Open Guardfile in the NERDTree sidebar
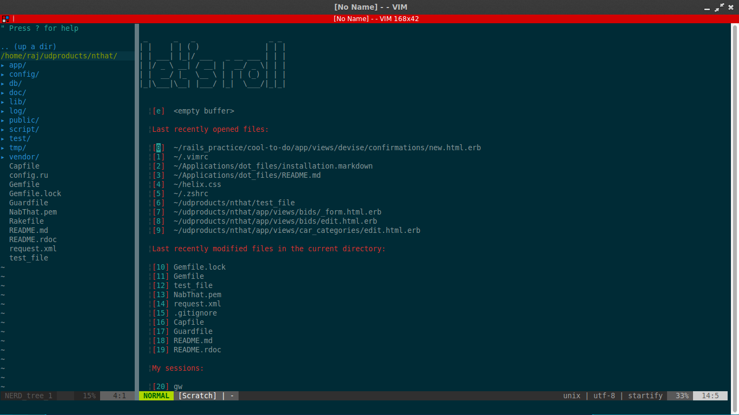The image size is (739, 415). pyautogui.click(x=29, y=203)
